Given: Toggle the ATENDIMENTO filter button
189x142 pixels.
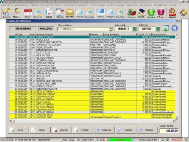Looking at the screenshot, I should [x=23, y=29].
